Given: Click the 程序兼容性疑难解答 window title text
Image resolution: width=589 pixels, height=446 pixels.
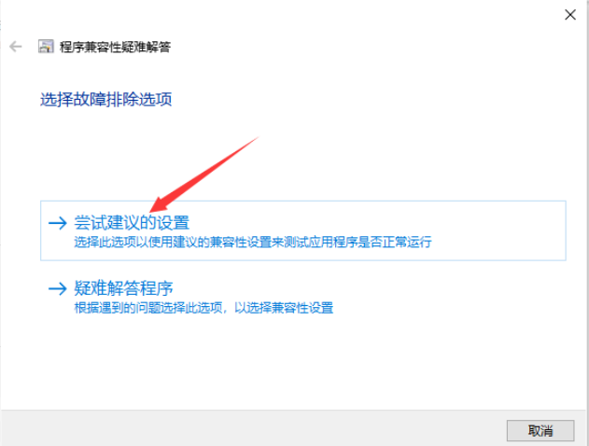Looking at the screenshot, I should pos(115,47).
